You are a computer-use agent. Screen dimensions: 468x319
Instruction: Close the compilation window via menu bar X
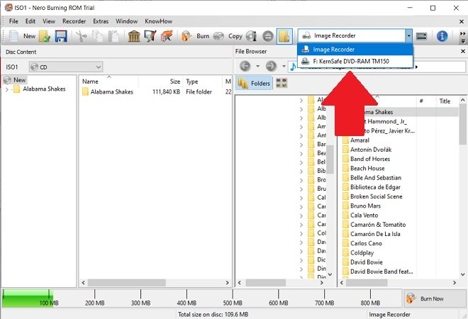[x=462, y=21]
